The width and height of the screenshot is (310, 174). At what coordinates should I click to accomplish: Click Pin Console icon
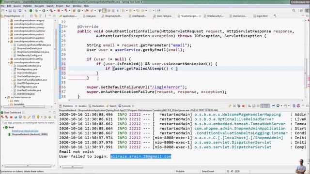[x=273, y=106]
